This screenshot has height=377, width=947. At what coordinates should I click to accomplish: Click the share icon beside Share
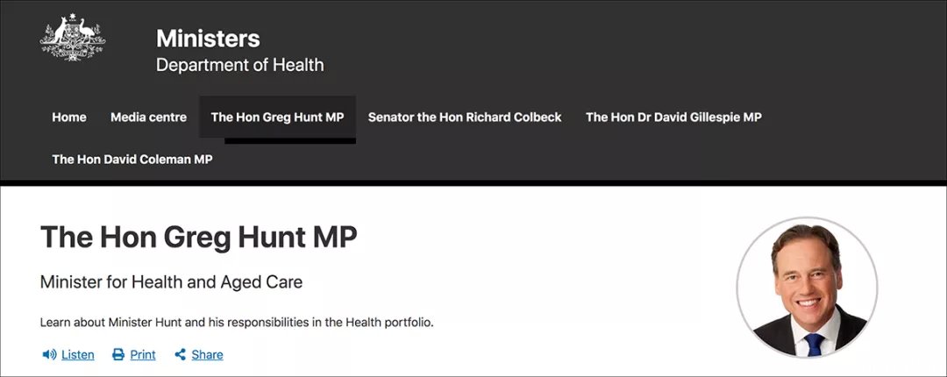point(180,355)
